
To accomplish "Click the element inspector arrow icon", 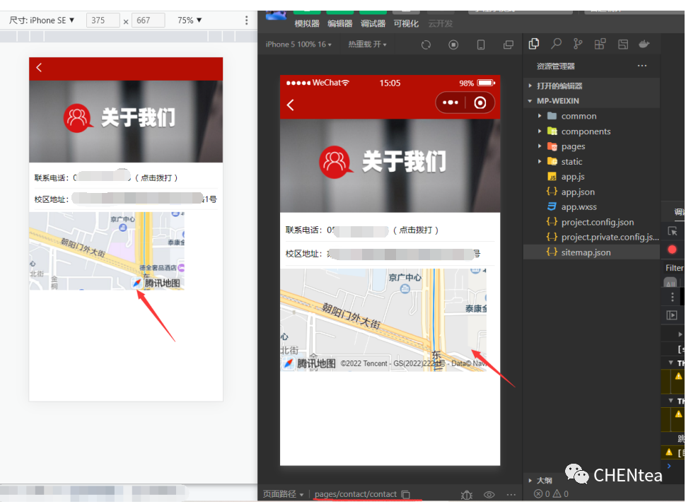I will pyautogui.click(x=673, y=232).
